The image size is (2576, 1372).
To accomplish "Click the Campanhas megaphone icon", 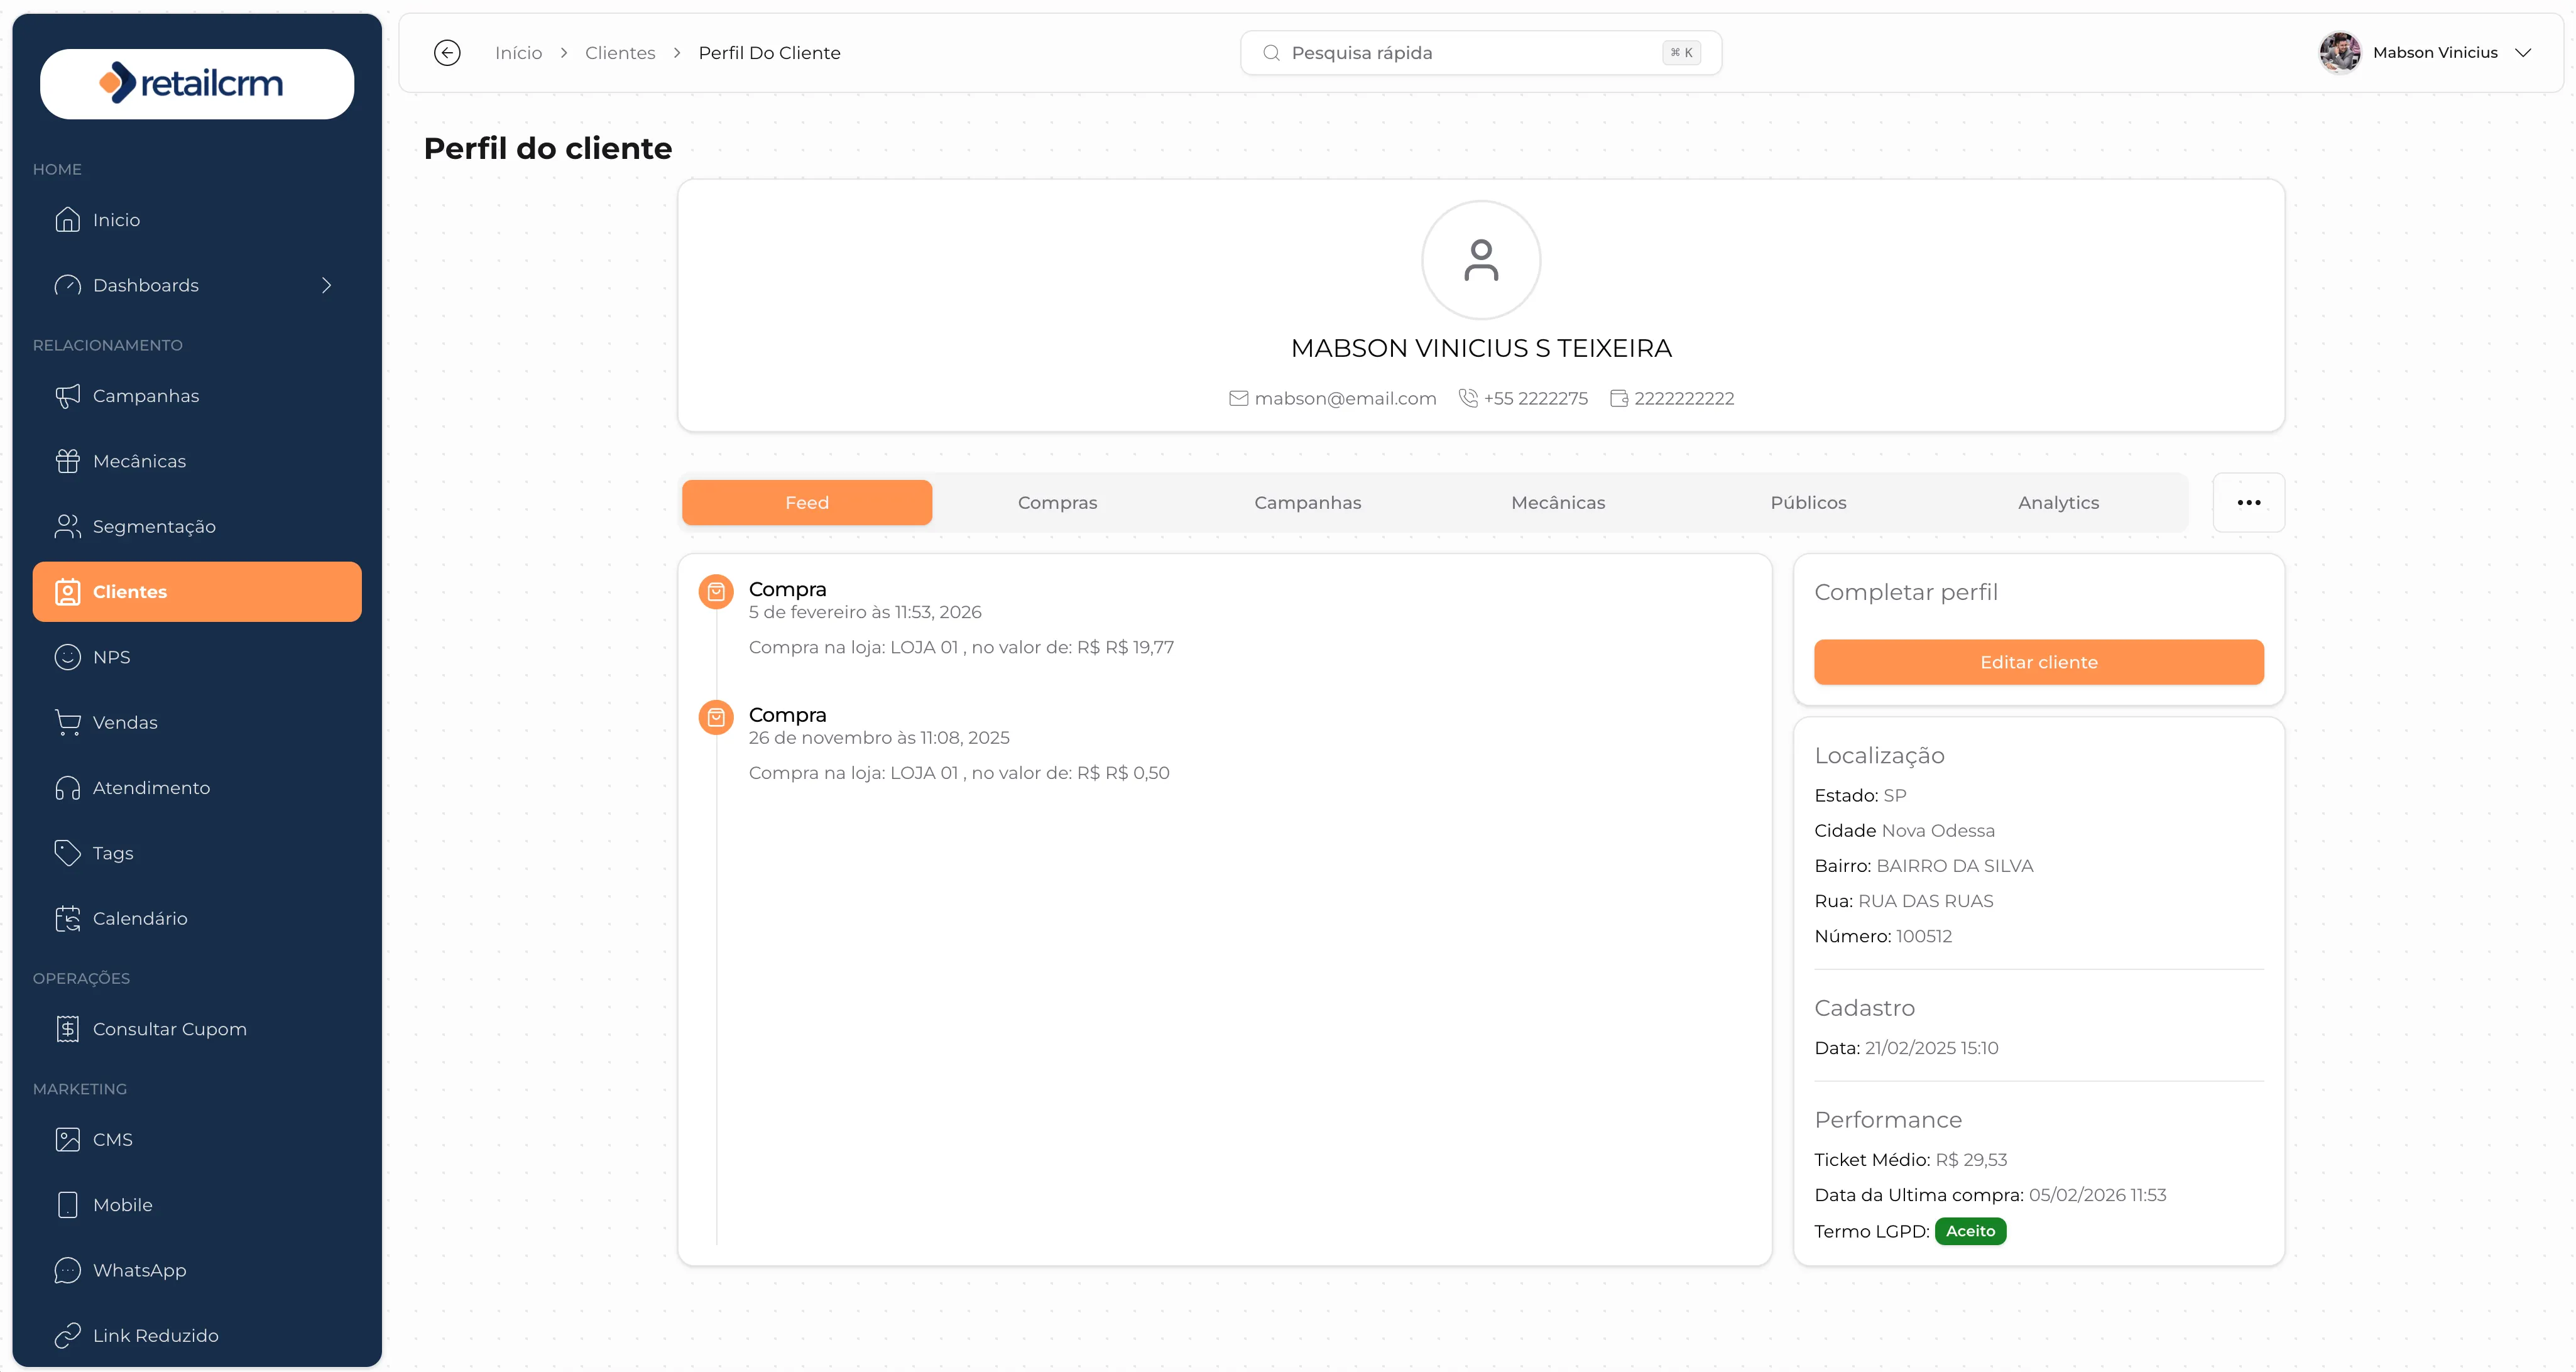I will click(67, 396).
